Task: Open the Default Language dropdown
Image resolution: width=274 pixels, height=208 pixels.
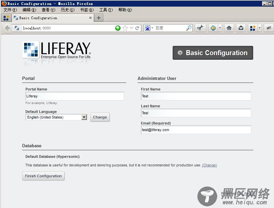Action: [x=56, y=117]
